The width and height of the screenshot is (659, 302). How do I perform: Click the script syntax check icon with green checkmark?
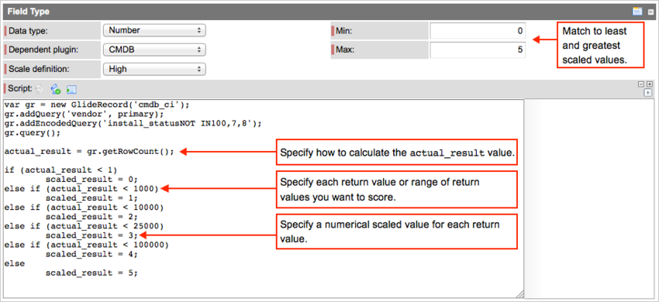coord(56,89)
